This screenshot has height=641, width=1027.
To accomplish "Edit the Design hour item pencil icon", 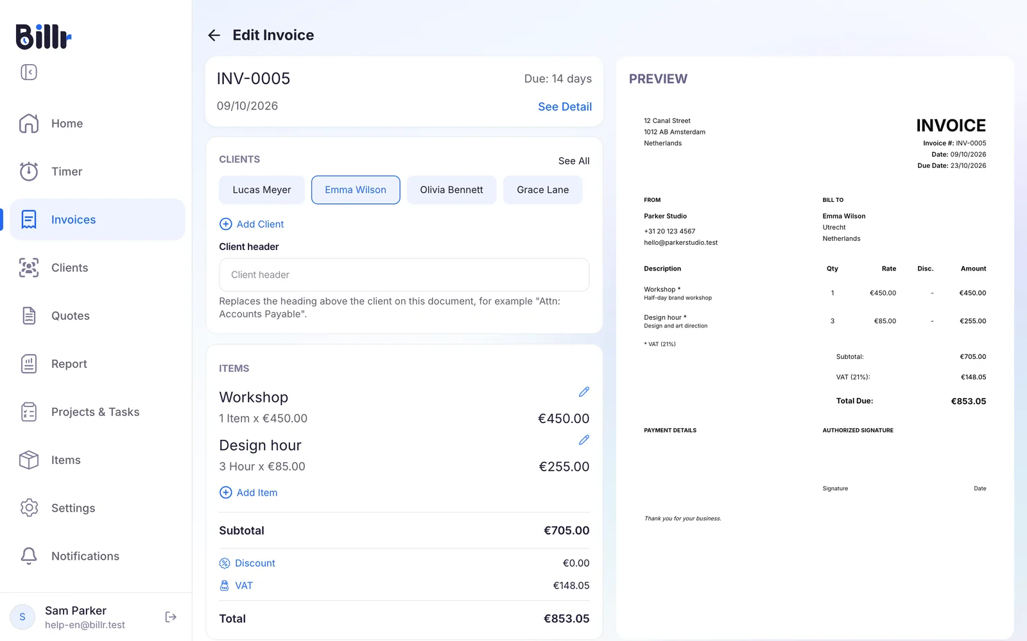I will 584,440.
